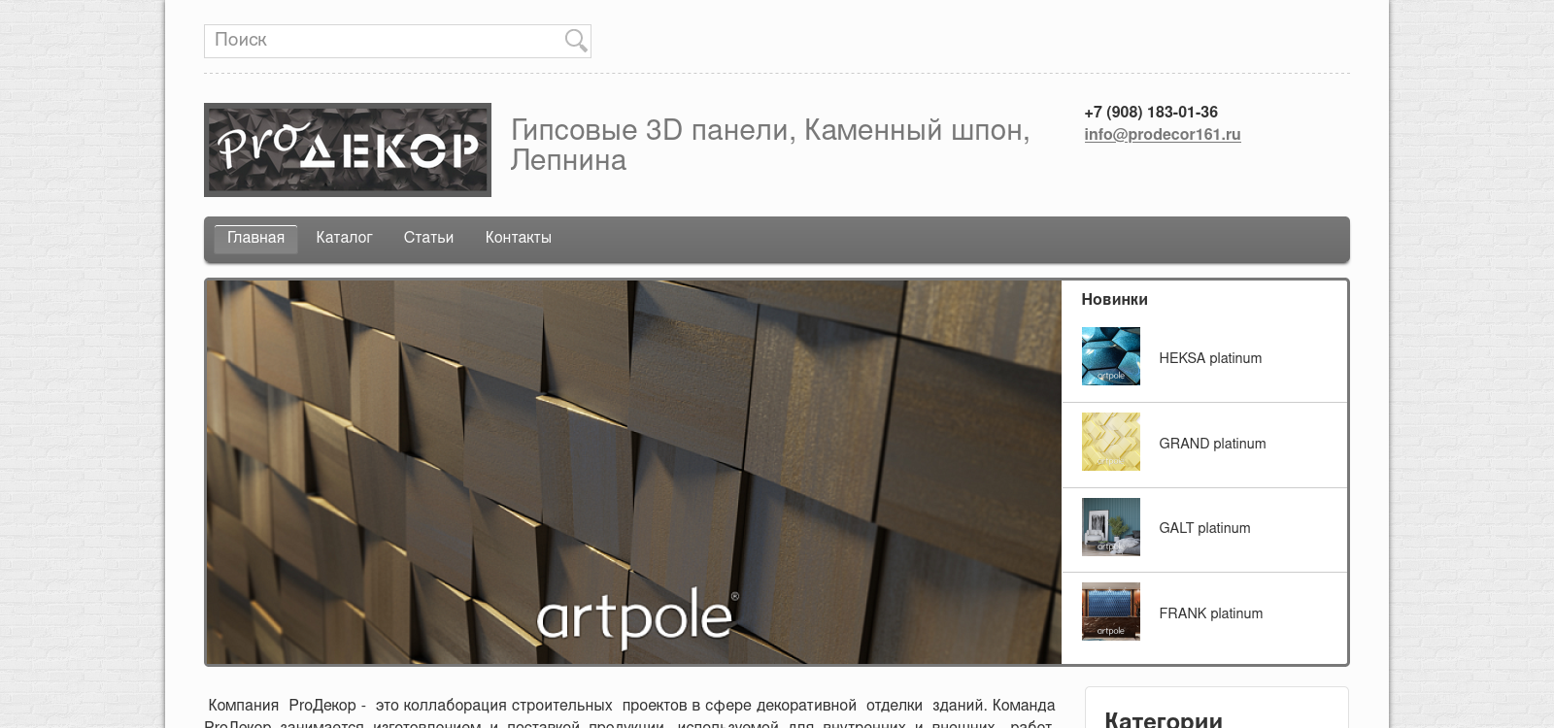The height and width of the screenshot is (728, 1554).
Task: Click the Гипсовые 3D панели site slogan
Action: click(x=770, y=146)
